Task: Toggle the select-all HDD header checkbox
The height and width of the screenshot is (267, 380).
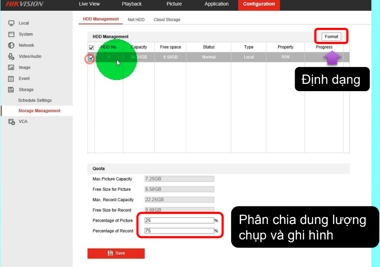Action: pyautogui.click(x=91, y=47)
